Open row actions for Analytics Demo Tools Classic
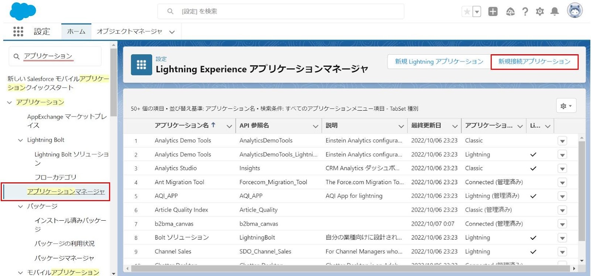This screenshot has height=276, width=591. click(x=562, y=141)
